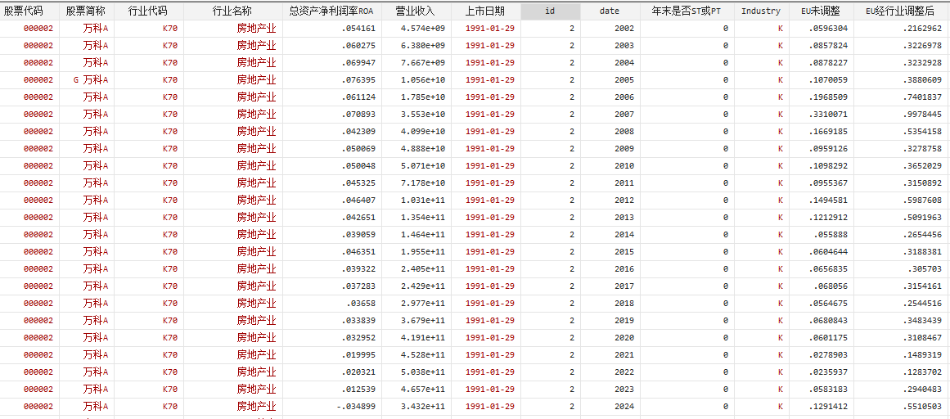The width and height of the screenshot is (950, 419).
Task: Select the 行业代码 column header
Action: pyautogui.click(x=148, y=11)
